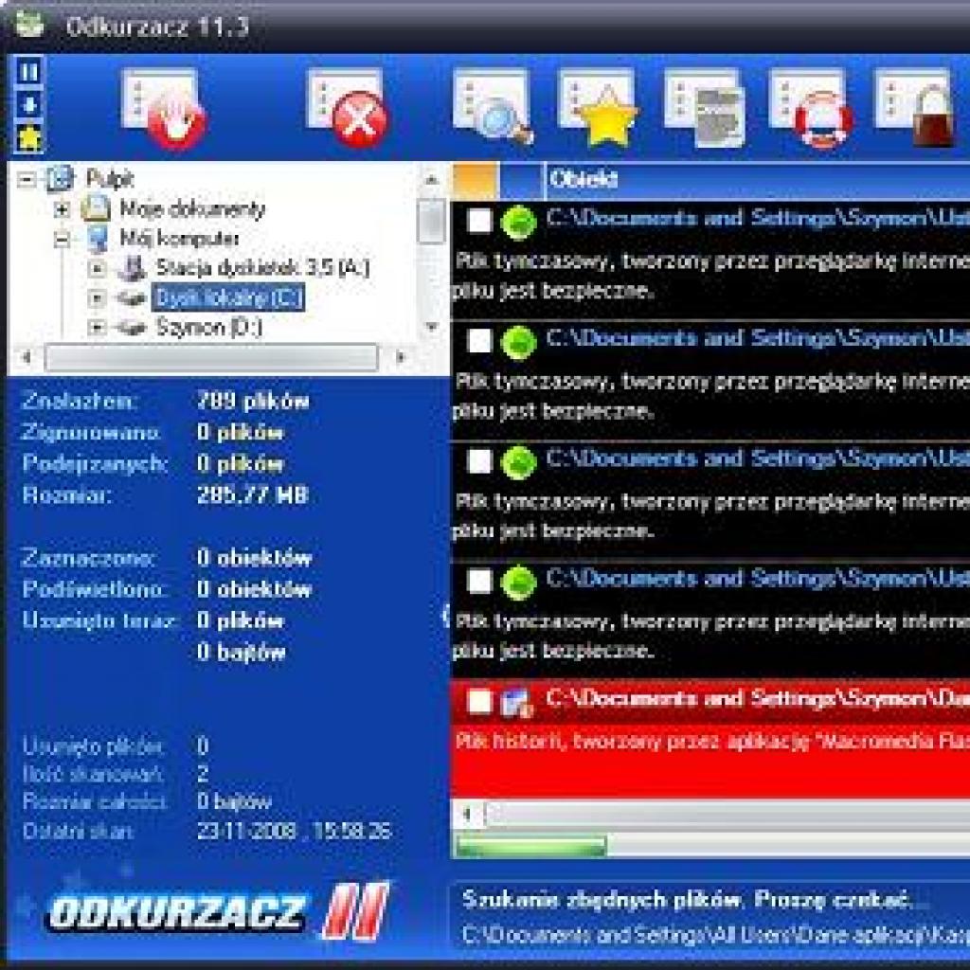Click the folder tree horizontal scrollbar thumb
This screenshot has height=970, width=970.
211,357
